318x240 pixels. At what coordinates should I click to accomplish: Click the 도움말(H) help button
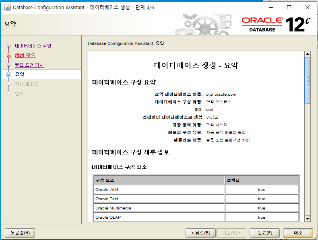pyautogui.click(x=20, y=233)
